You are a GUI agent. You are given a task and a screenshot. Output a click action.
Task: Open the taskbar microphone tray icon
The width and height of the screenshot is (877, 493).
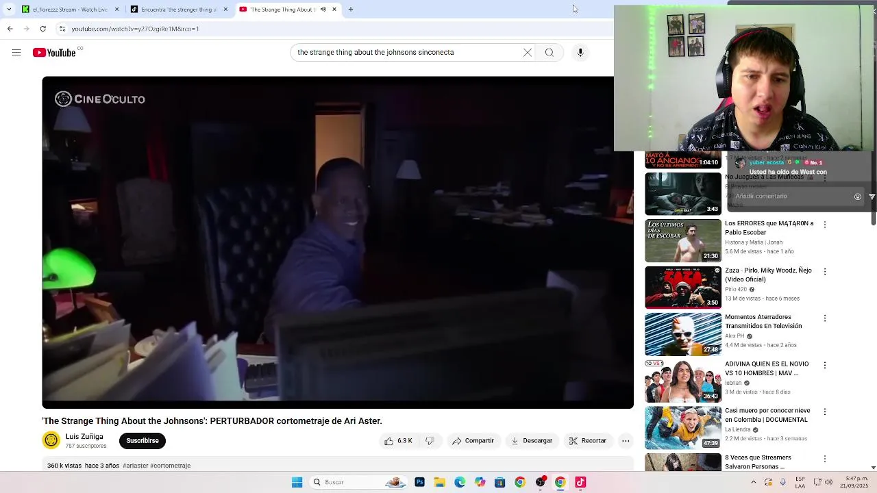pos(783,483)
